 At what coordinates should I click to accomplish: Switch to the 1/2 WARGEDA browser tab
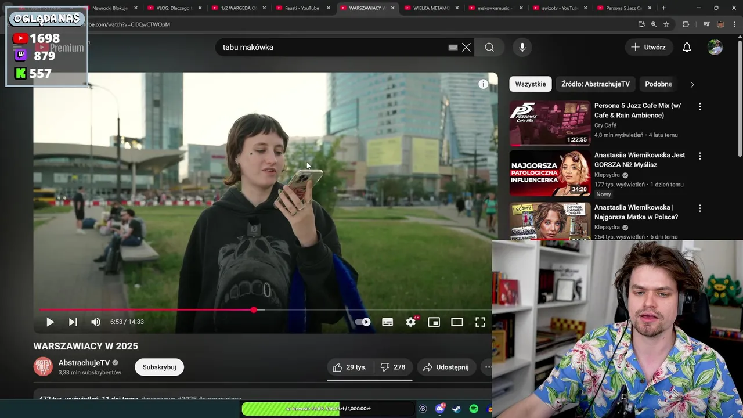tap(239, 8)
